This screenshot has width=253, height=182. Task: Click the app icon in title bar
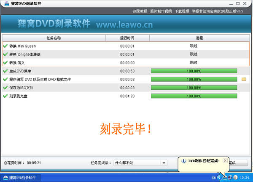7,3
